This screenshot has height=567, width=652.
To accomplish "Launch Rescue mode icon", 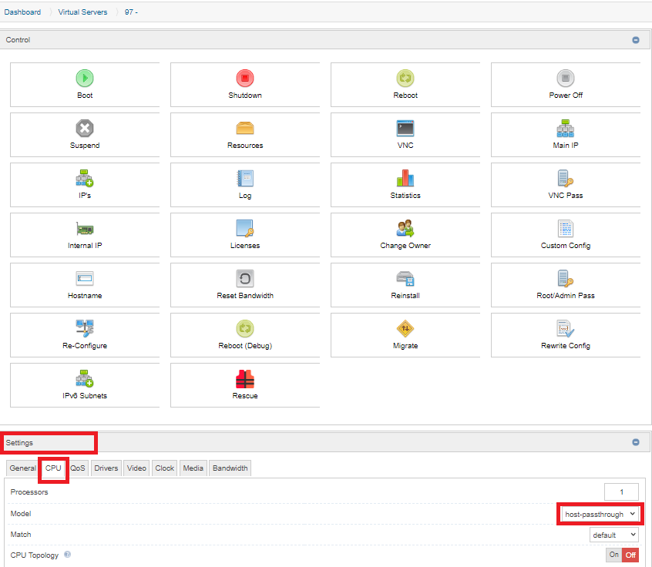I will tap(244, 379).
